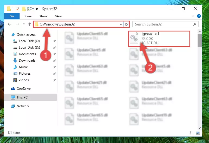
Task: Click the jgedaol.dll gear file icon
Action: pos(134,38)
